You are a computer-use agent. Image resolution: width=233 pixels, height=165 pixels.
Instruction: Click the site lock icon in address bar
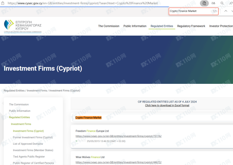click(3, 3)
